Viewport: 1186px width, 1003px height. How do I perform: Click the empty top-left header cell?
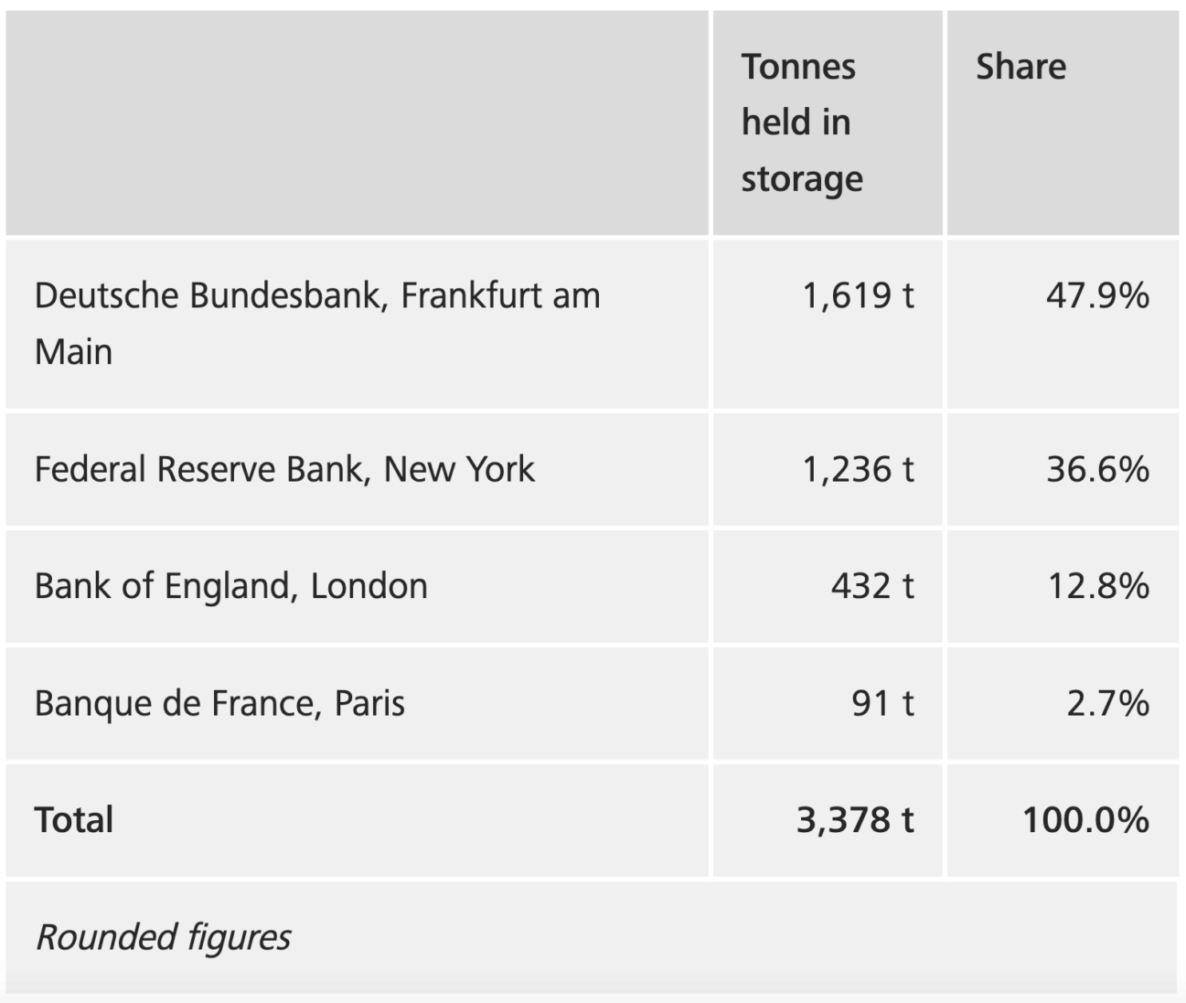coord(357,123)
